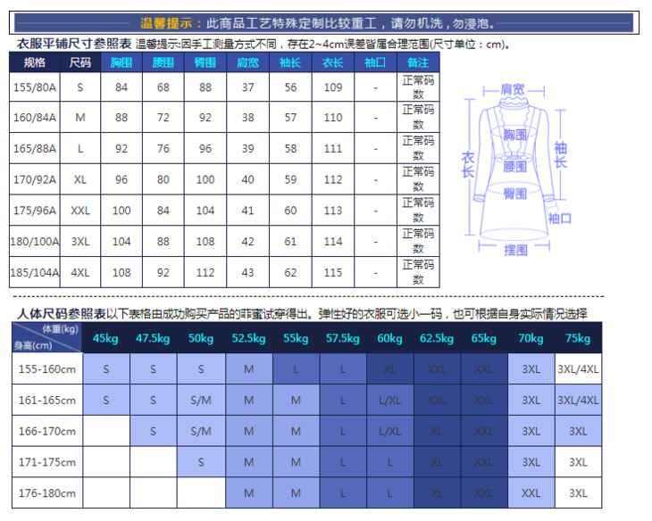Select the 75kg weight column header
652x521 pixels.
pos(578,338)
